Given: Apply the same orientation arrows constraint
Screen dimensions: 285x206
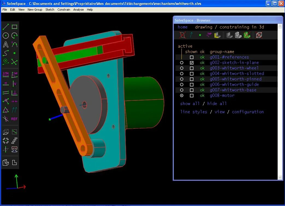Looking at the screenshot, I should click(x=14, y=110).
